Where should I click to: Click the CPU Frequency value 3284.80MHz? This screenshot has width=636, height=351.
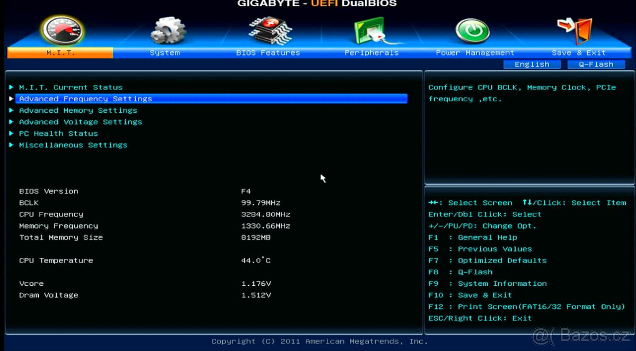266,214
